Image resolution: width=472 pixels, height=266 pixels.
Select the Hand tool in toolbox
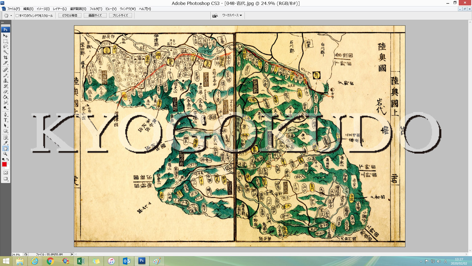pos(5,149)
